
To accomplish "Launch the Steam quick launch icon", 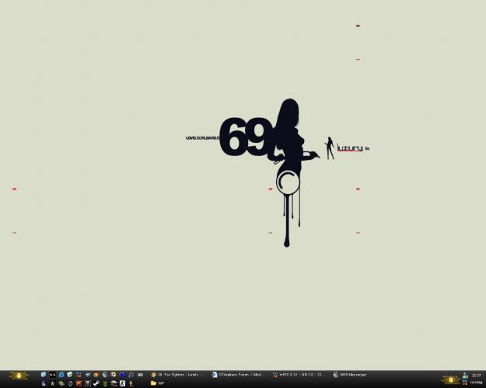I will (x=96, y=383).
